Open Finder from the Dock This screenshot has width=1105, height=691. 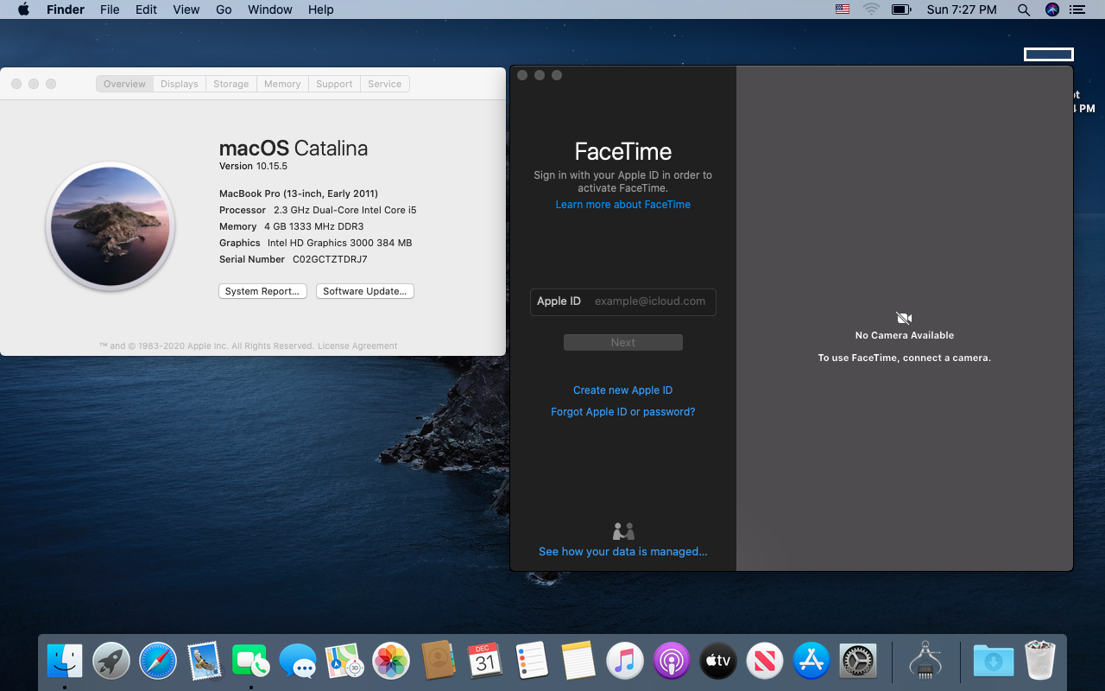tap(65, 662)
